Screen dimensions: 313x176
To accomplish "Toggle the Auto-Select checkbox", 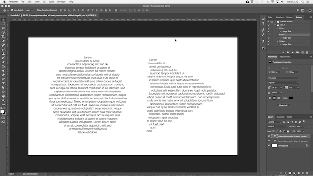I will click(x=12, y=10).
